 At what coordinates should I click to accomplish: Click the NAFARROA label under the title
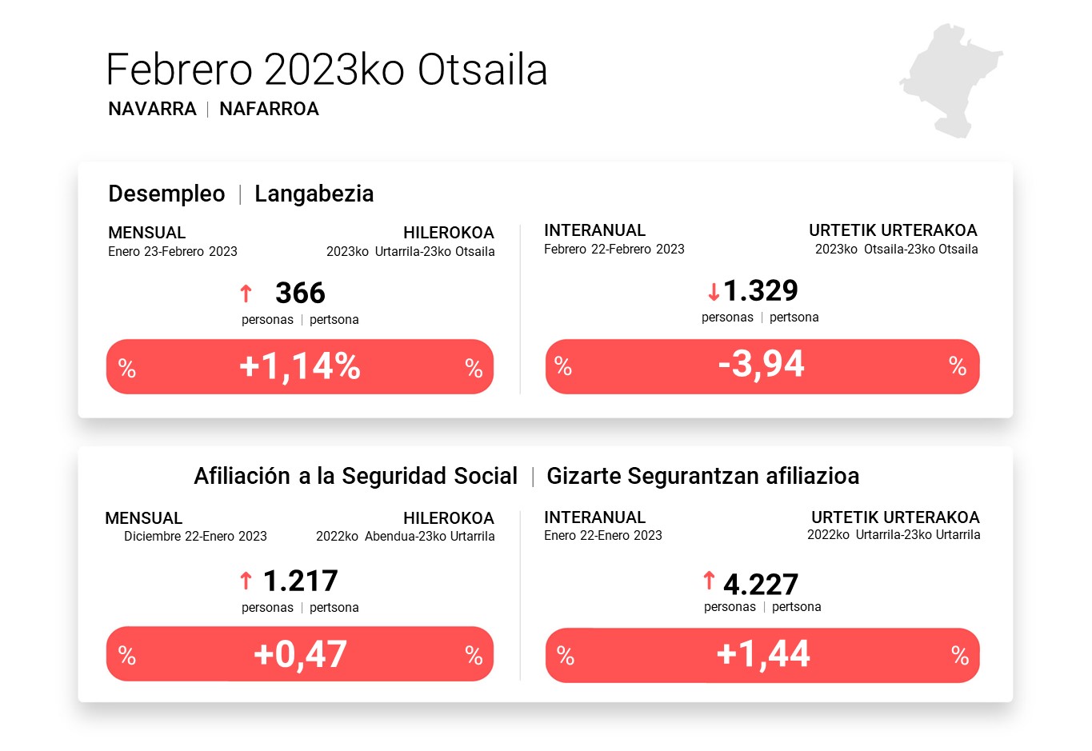click(x=269, y=109)
